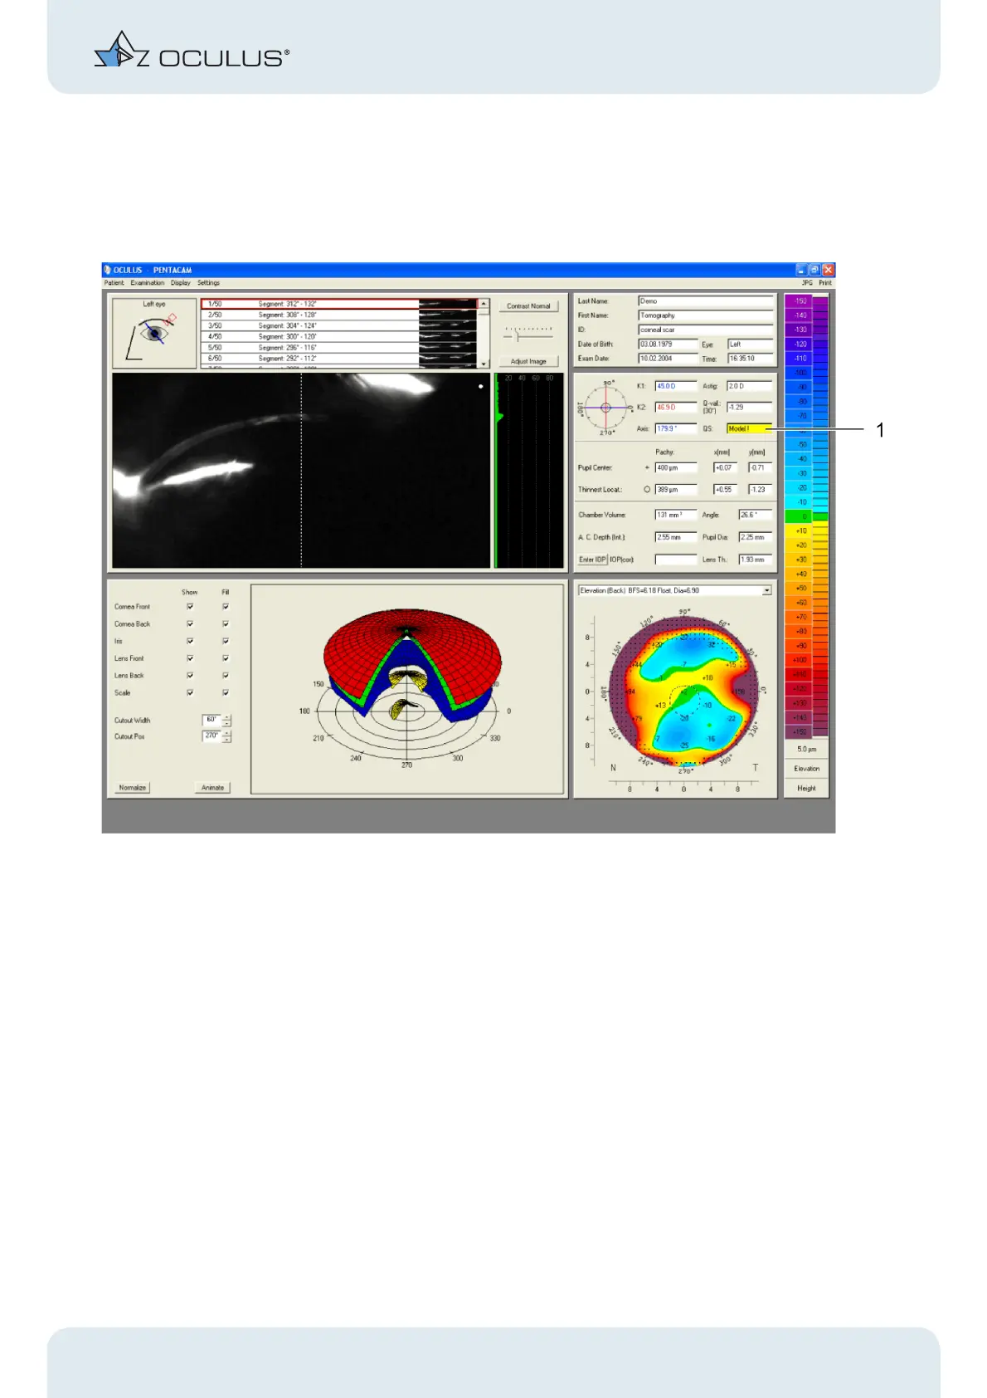Click the First Name field showing Tomography
Viewport: 987px width, 1398px height.
pyautogui.click(x=705, y=315)
